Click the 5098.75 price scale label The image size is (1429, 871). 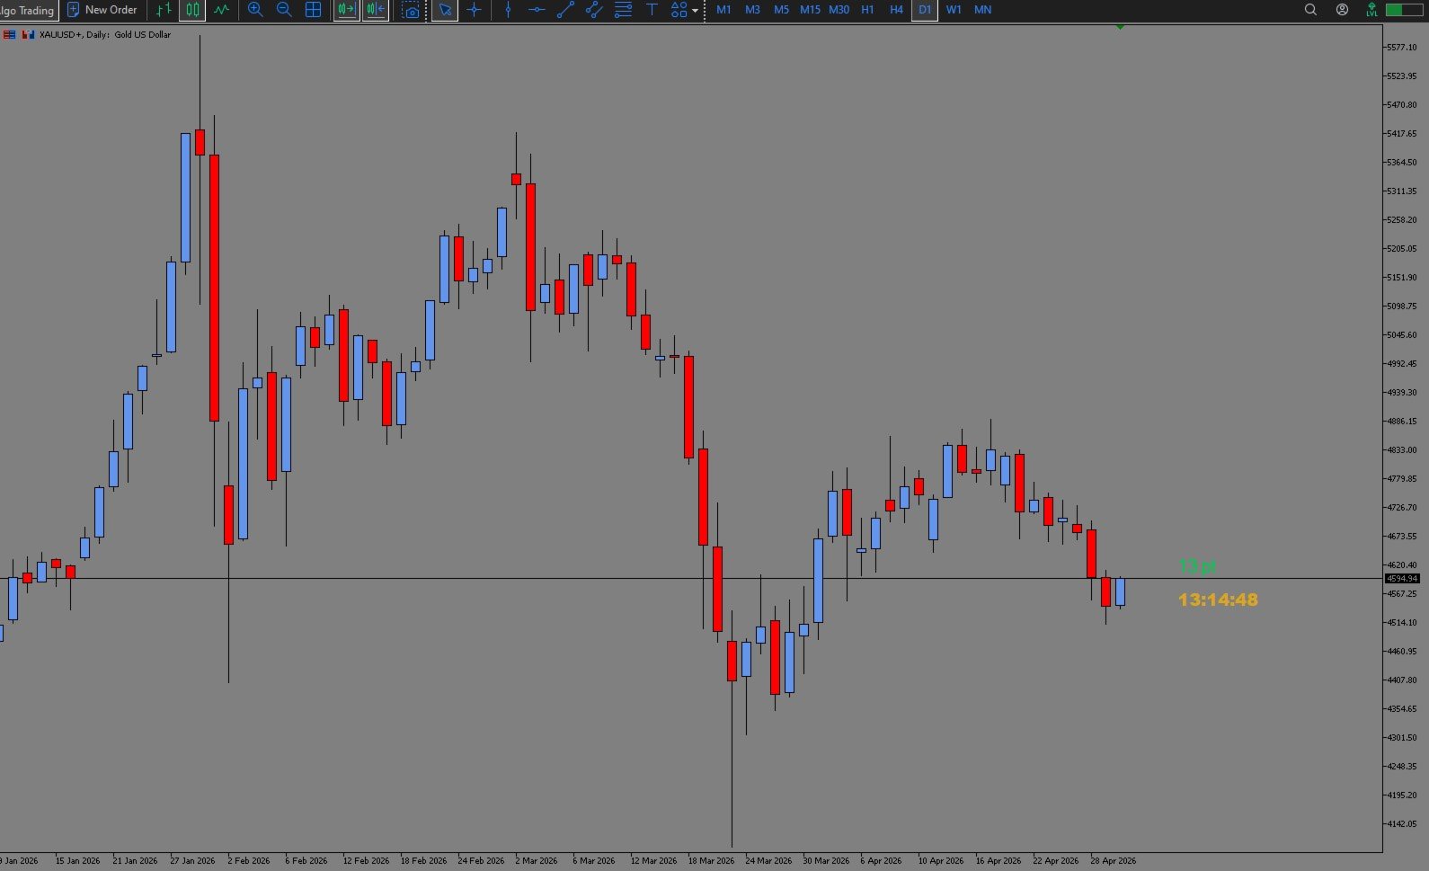1402,307
